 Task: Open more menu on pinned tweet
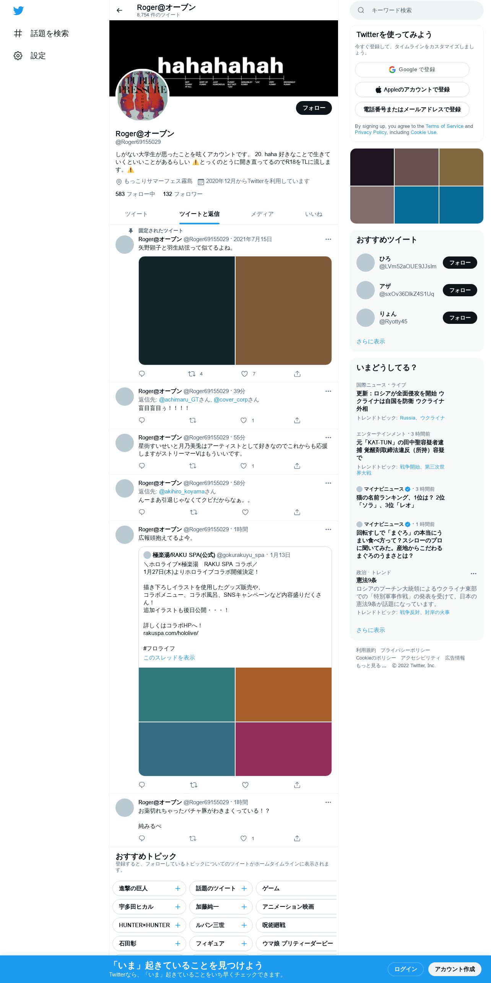coord(328,239)
